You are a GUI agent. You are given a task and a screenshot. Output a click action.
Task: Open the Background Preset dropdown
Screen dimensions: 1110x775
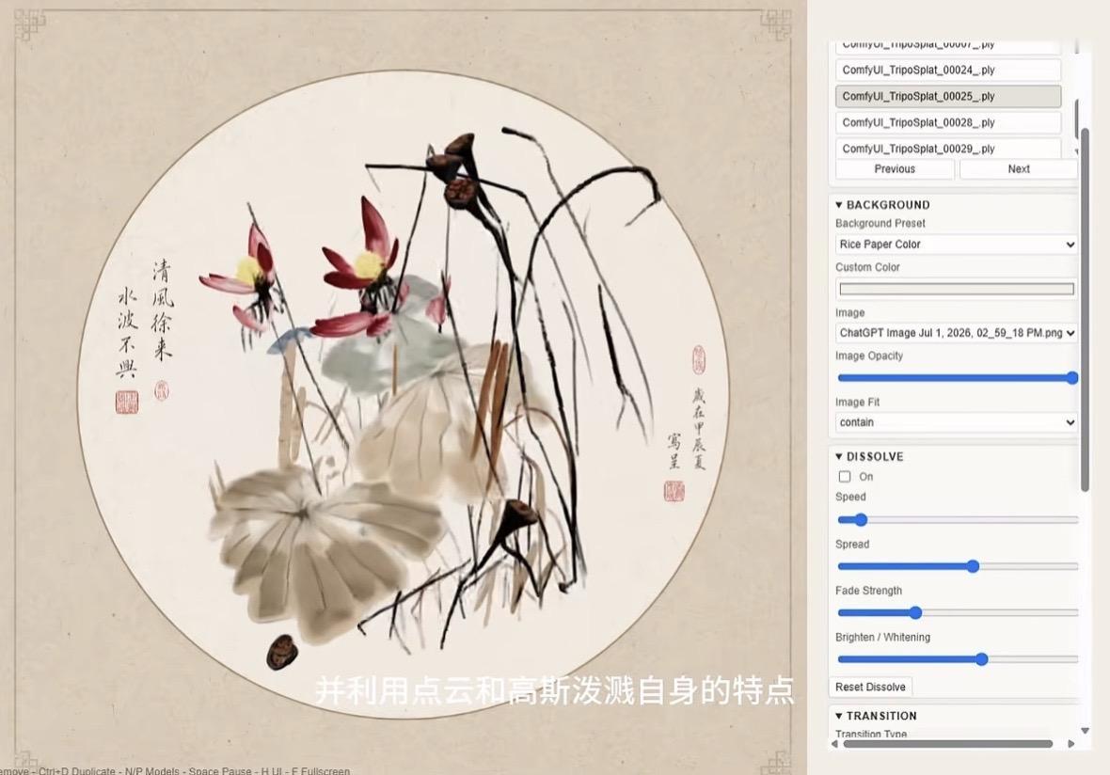point(957,245)
